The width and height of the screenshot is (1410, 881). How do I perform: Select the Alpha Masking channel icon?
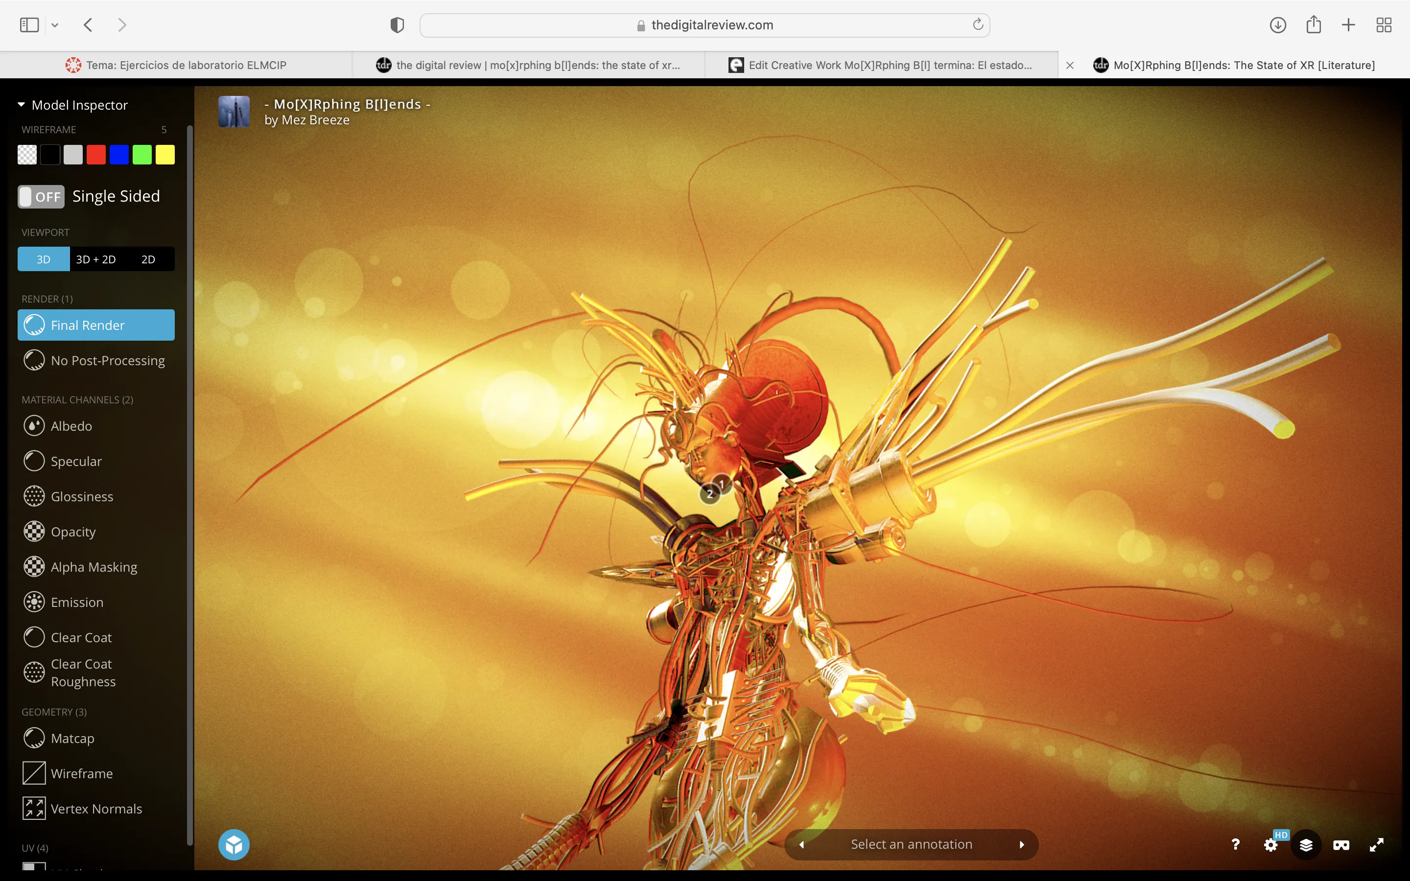coord(34,567)
